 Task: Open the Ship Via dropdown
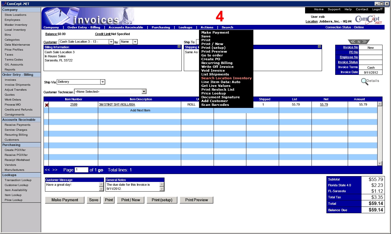click(x=103, y=82)
